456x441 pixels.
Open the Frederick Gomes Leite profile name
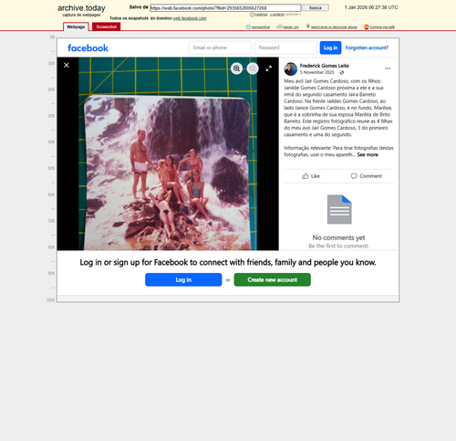324,66
